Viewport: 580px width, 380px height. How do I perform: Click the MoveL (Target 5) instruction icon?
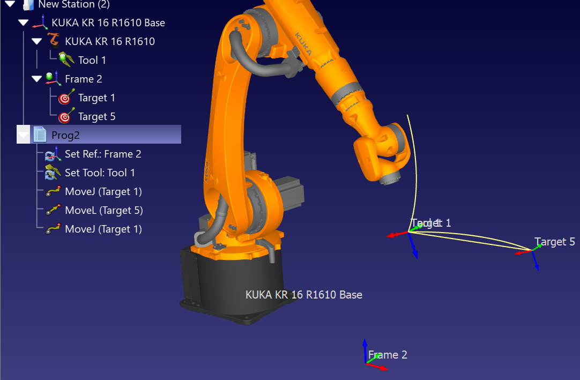[53, 210]
